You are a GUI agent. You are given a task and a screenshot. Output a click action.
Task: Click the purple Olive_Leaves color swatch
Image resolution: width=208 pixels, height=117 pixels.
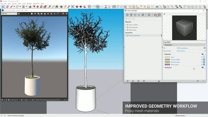pos(167,64)
